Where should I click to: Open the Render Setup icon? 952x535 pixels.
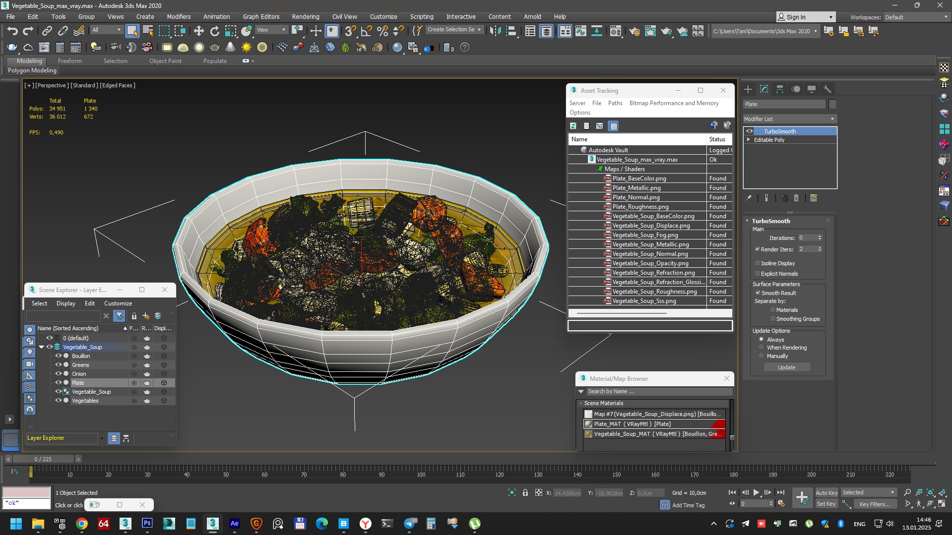click(x=635, y=31)
